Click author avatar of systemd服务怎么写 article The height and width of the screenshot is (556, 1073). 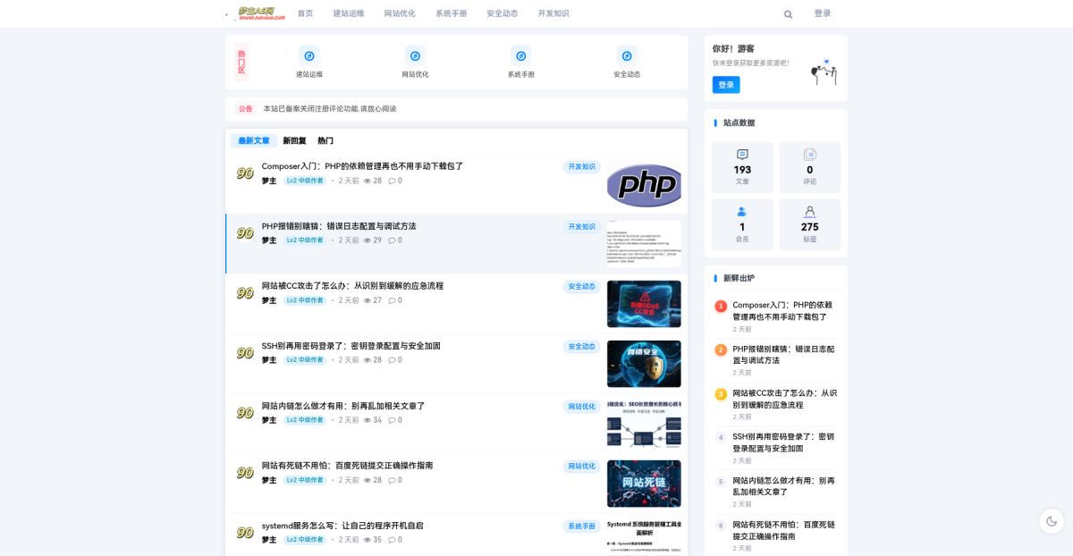[x=244, y=533]
